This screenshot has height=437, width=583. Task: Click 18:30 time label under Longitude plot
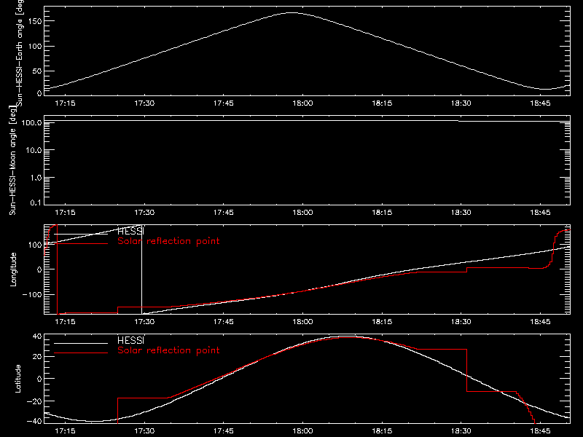461,322
